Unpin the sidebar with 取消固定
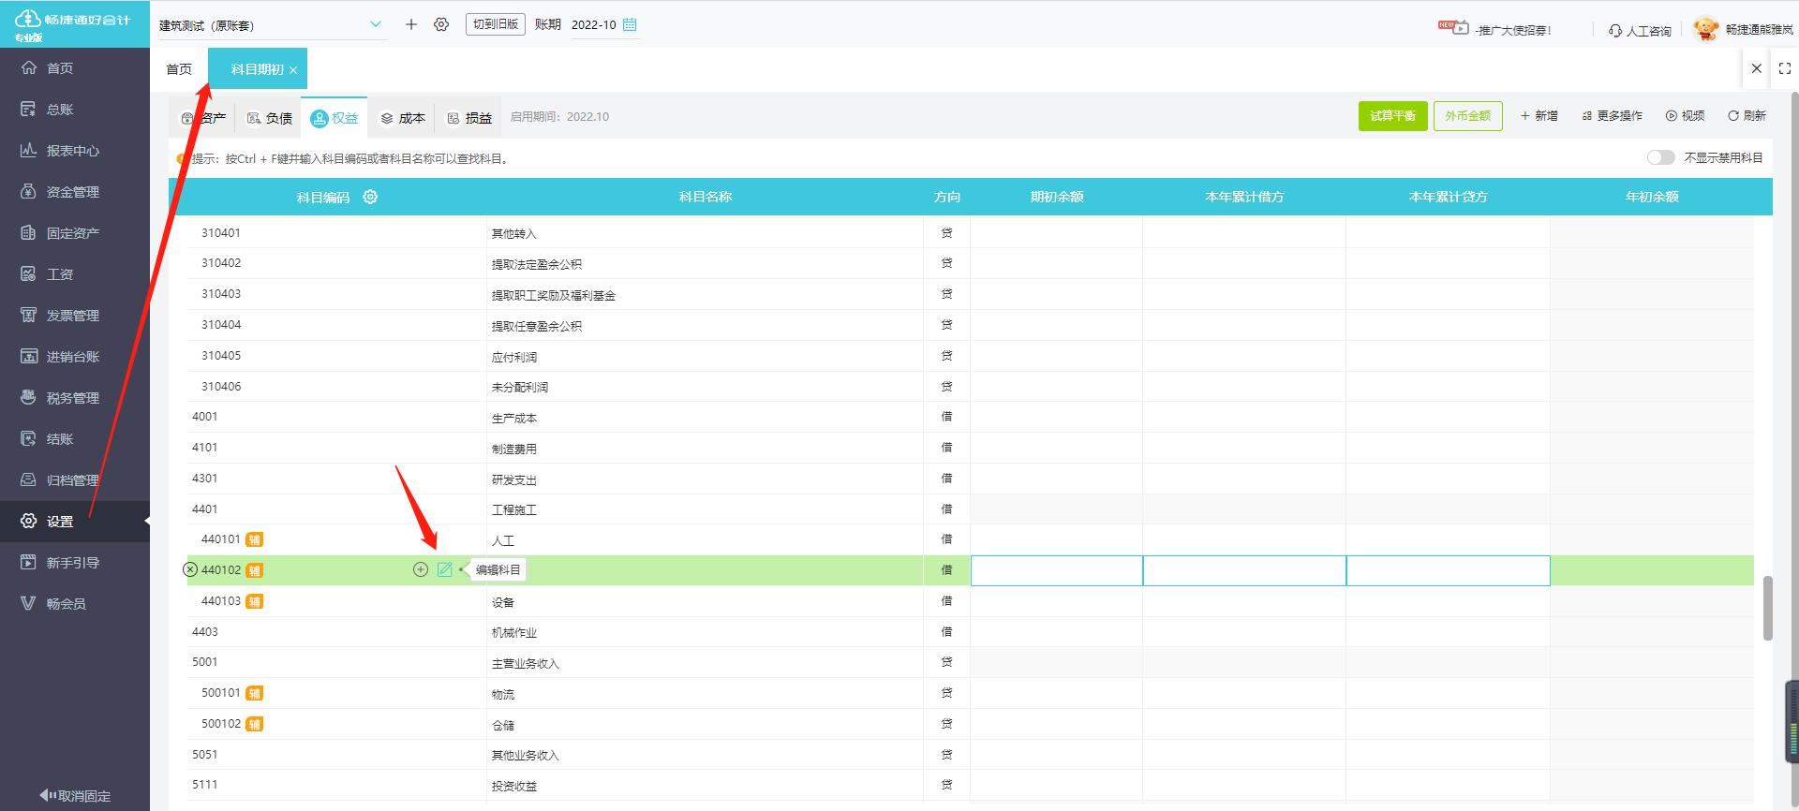The width and height of the screenshot is (1799, 811). pos(75,795)
